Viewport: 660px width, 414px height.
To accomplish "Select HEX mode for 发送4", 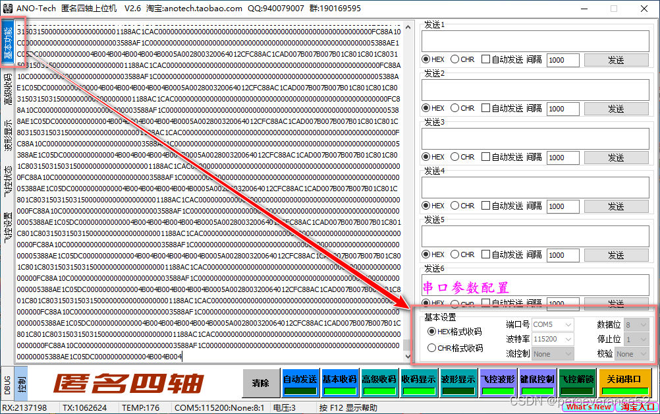I will click(433, 206).
